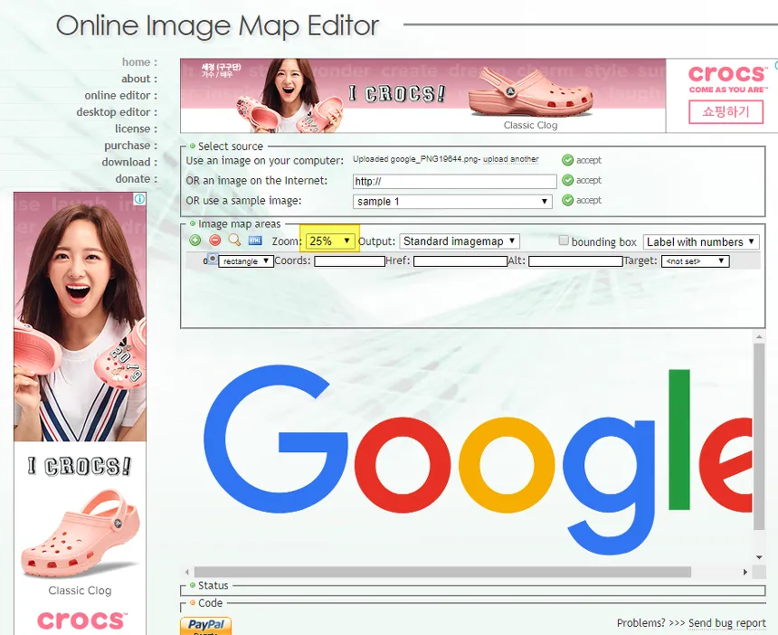This screenshot has height=635, width=778.
Task: Click the accept icon for the Internet image URL
Action: pos(567,180)
